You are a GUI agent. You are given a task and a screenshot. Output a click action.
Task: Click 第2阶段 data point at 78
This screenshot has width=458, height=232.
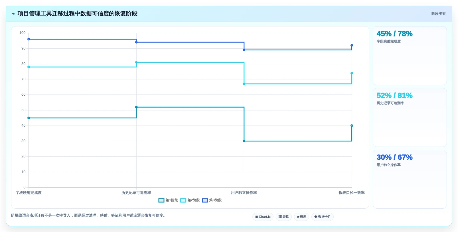29,67
